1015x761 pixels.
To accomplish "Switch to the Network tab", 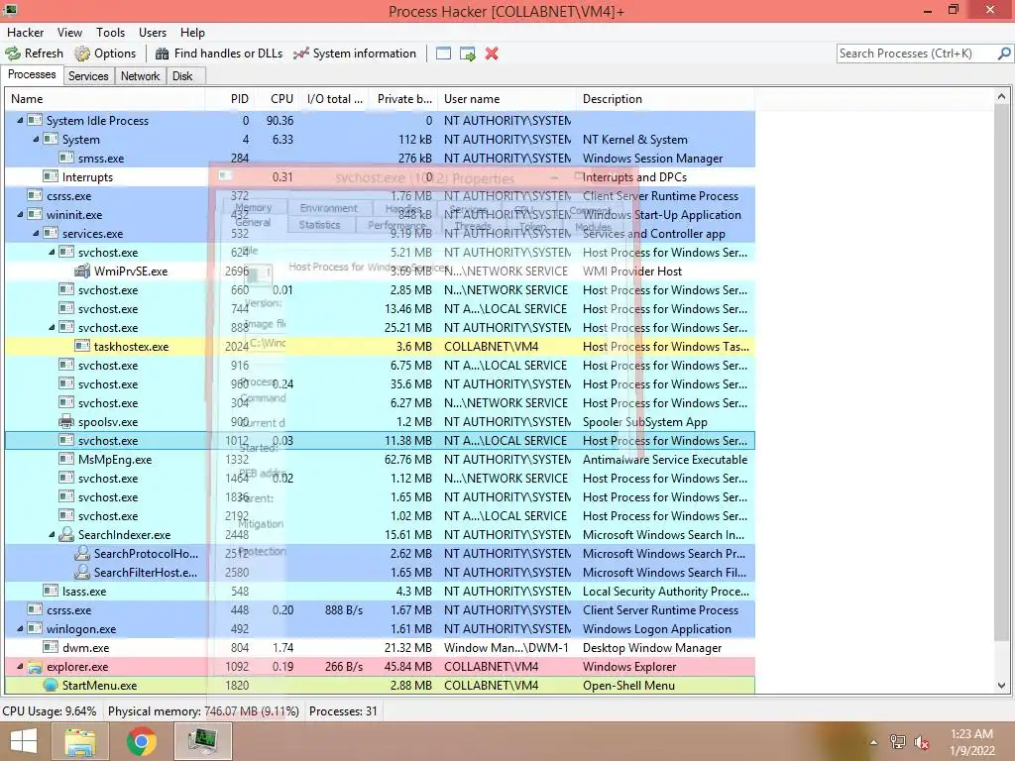I will click(140, 76).
